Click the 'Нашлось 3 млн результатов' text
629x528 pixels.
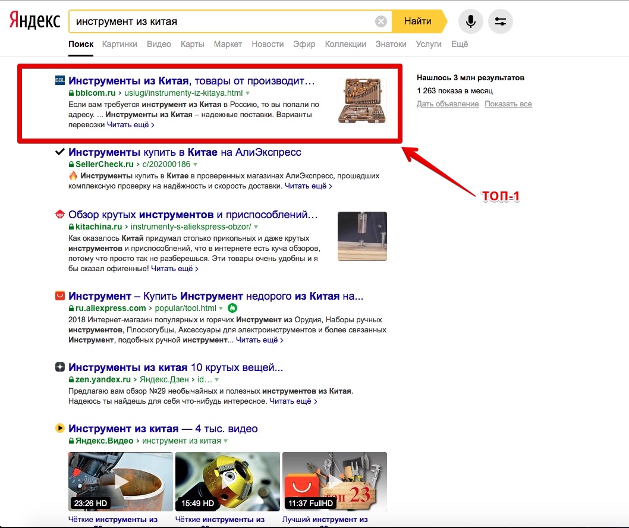470,78
